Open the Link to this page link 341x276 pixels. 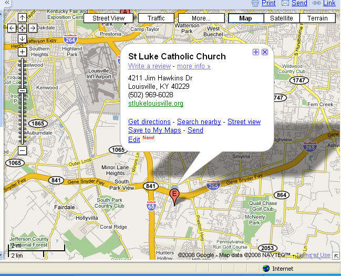pyautogui.click(x=329, y=3)
